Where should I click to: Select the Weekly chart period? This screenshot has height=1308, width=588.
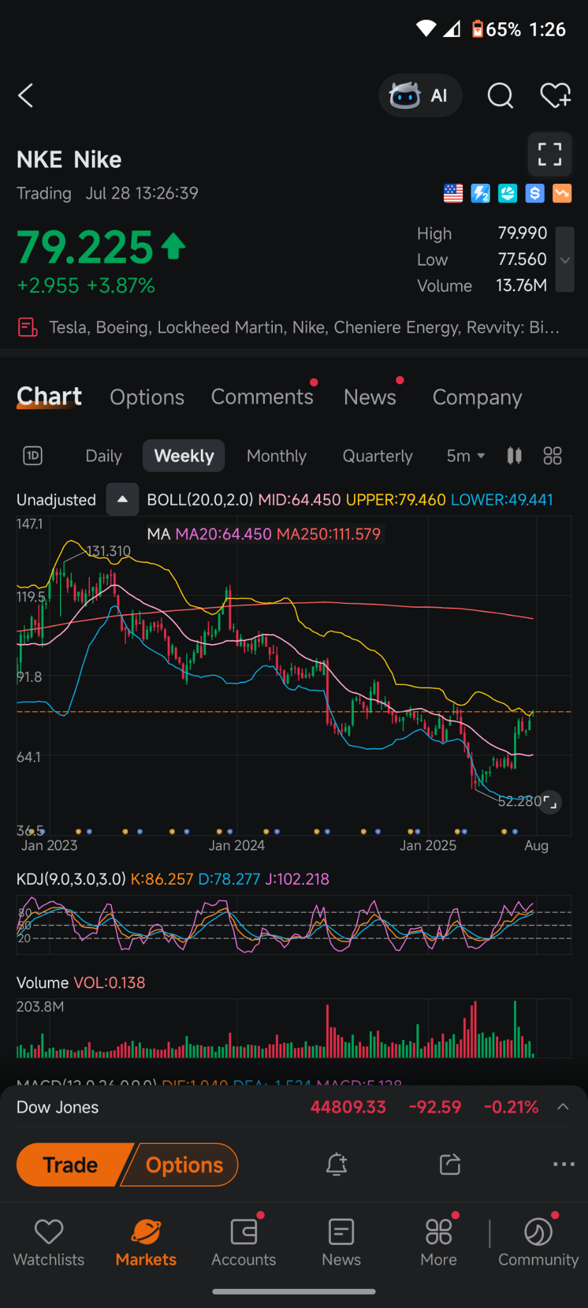coord(184,456)
